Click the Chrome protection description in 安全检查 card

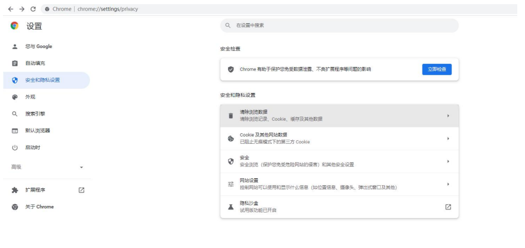click(305, 69)
